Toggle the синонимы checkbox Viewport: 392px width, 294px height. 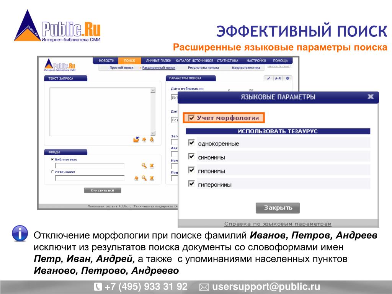point(191,156)
